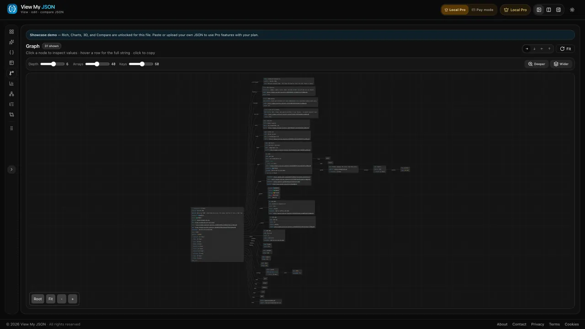585x329 pixels.
Task: Select the indented list view icon
Action: click(11, 104)
